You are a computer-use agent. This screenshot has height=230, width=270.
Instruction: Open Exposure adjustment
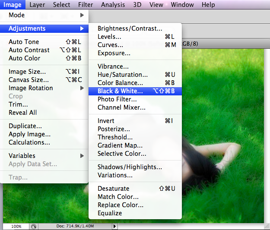pos(135,53)
